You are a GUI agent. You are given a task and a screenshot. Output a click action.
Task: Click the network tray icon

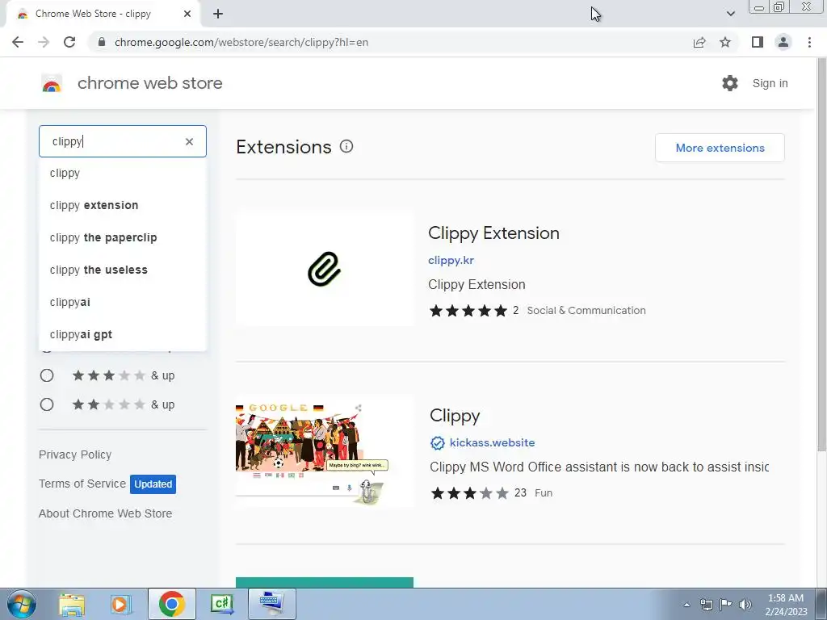click(706, 605)
